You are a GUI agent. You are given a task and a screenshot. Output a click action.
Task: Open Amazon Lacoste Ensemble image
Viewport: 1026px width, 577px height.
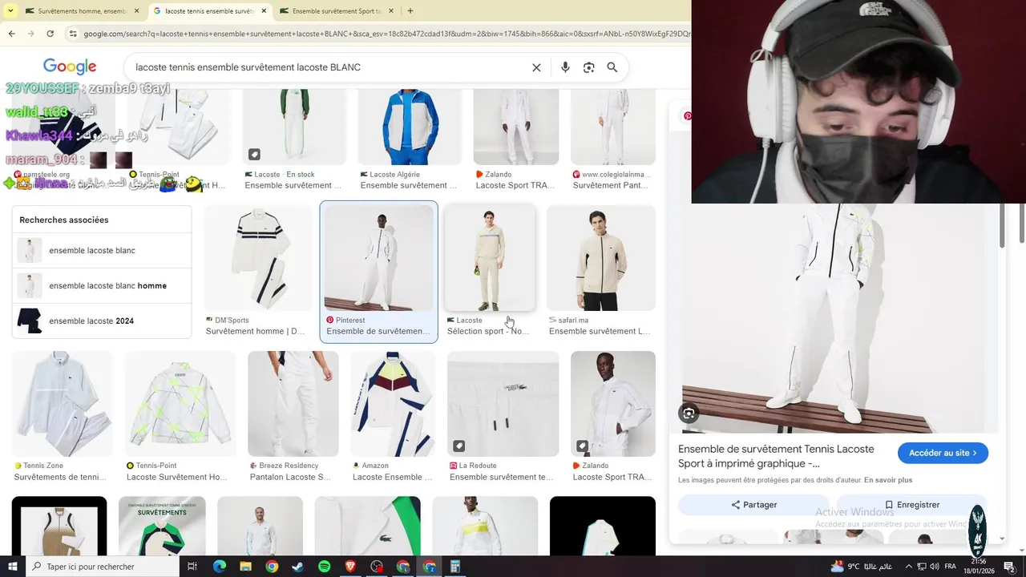394,404
